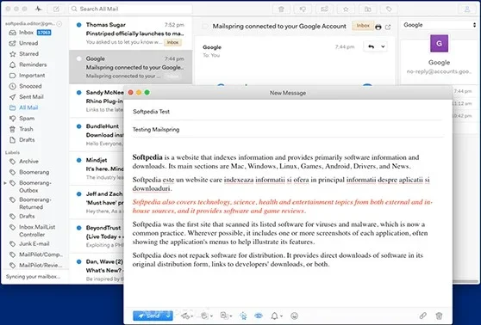The height and width of the screenshot is (325, 481).
Task: Click the purple G contact avatar
Action: (x=439, y=43)
